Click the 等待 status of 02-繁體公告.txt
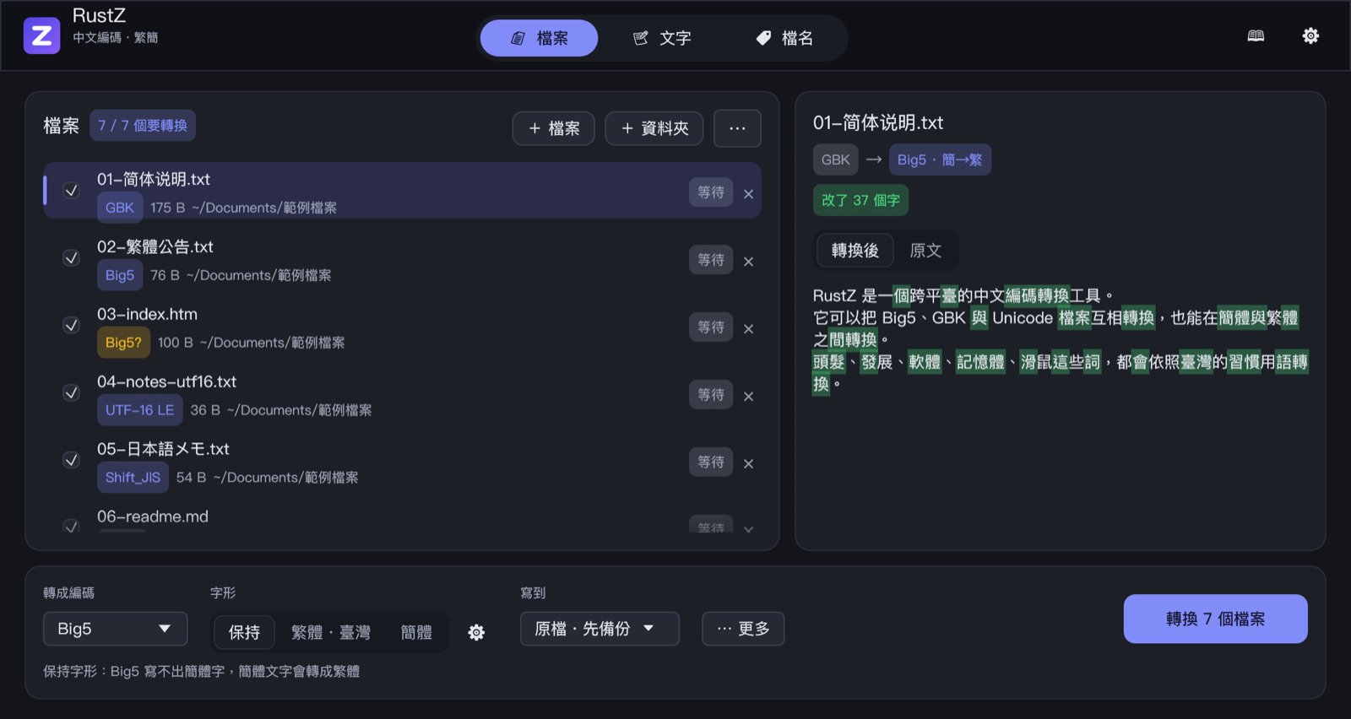This screenshot has width=1351, height=719. pos(711,260)
